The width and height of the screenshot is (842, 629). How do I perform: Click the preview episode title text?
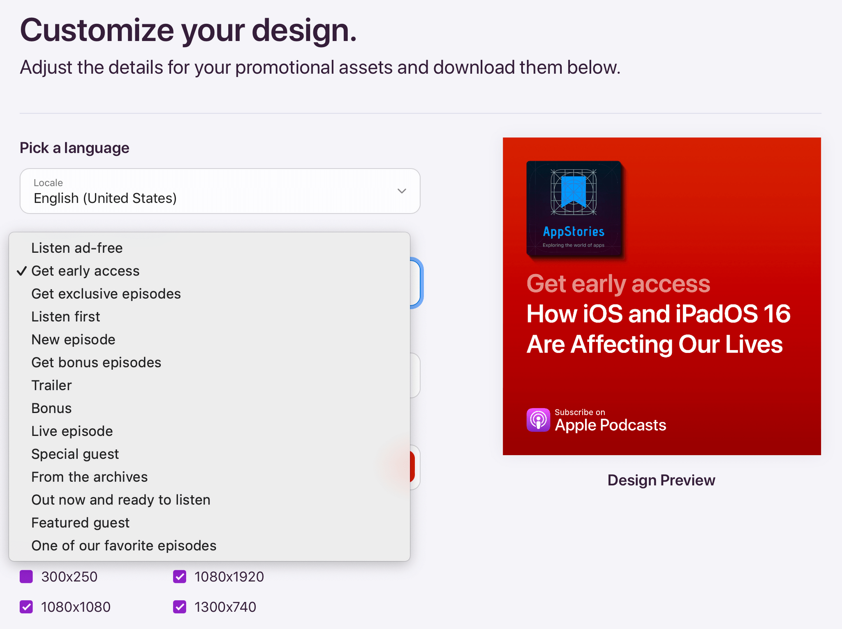tap(658, 329)
